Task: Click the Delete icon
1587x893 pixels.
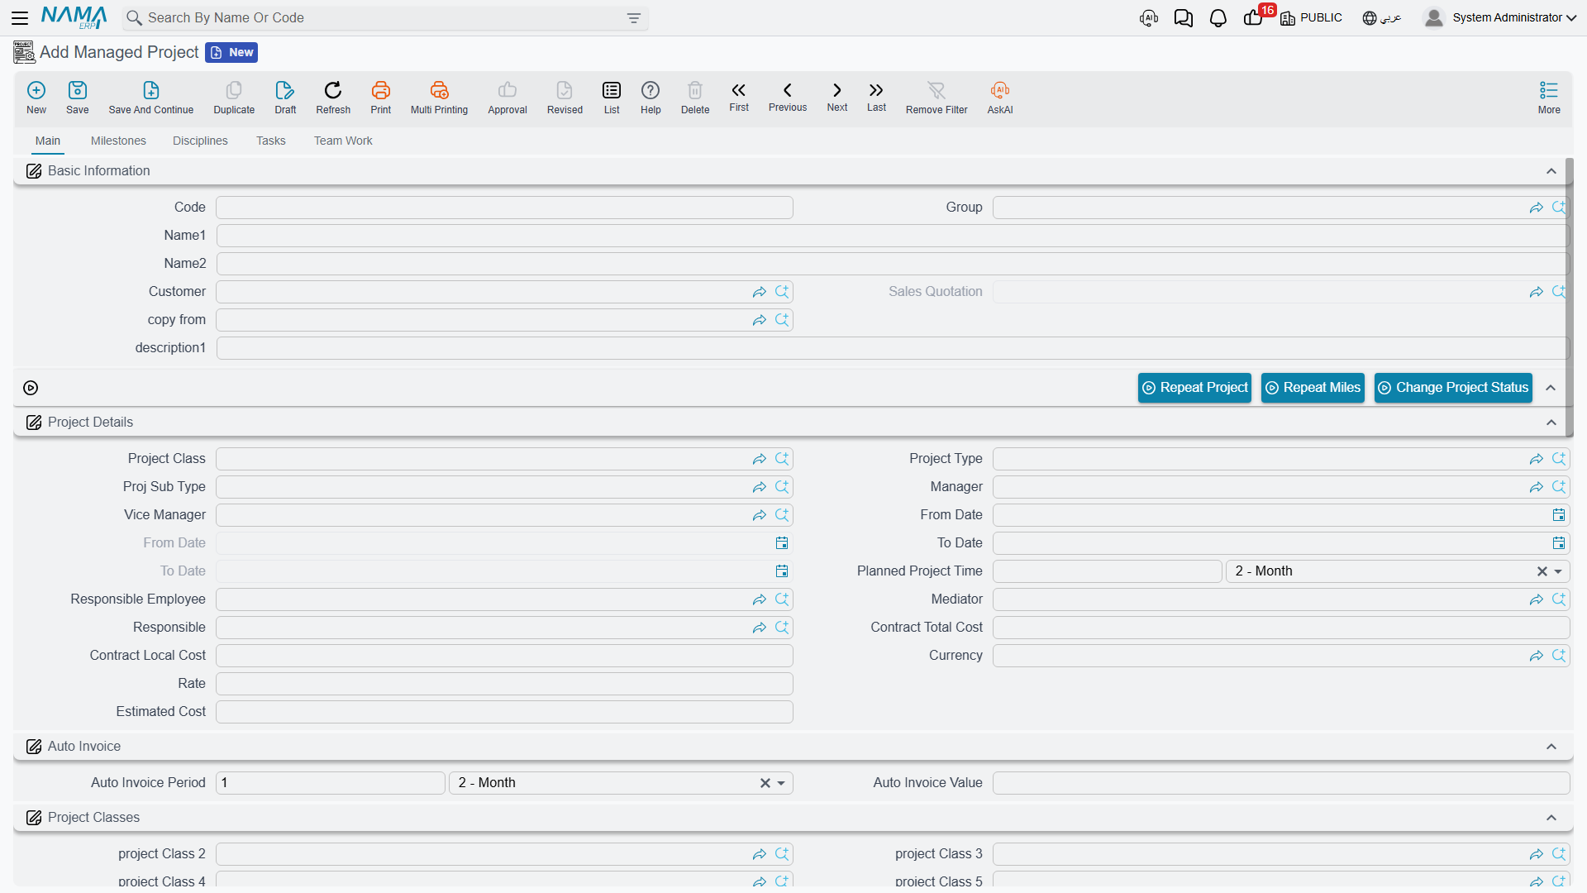Action: pos(695,97)
